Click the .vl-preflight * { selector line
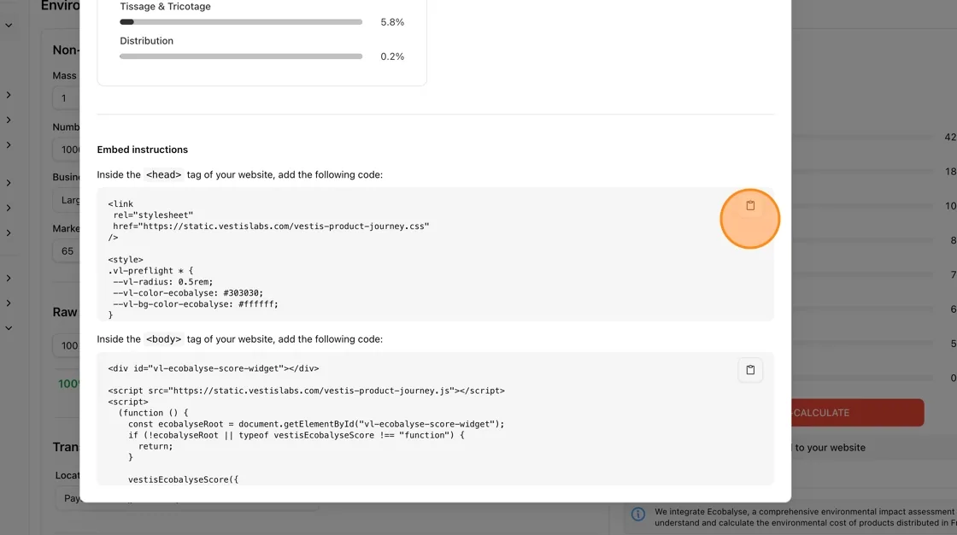Viewport: 957px width, 535px height. click(x=150, y=271)
